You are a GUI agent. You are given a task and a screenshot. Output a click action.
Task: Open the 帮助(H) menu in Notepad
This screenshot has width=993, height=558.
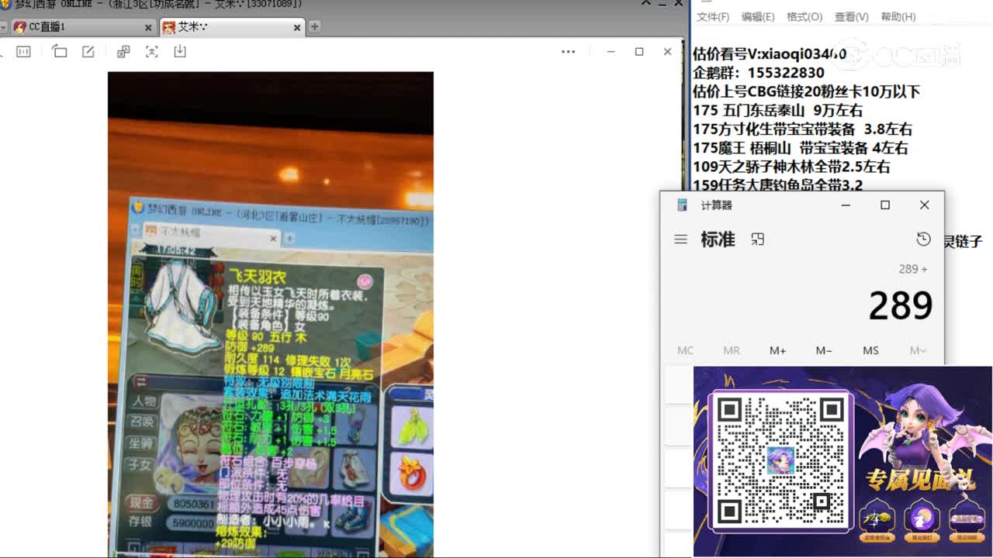(x=898, y=16)
